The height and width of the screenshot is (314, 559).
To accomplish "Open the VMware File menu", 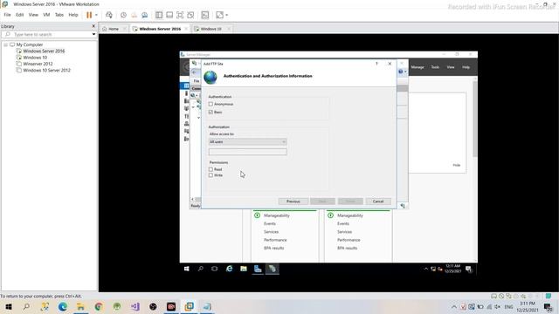I will pos(7,15).
